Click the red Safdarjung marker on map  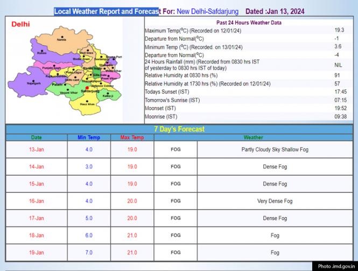(x=87, y=88)
